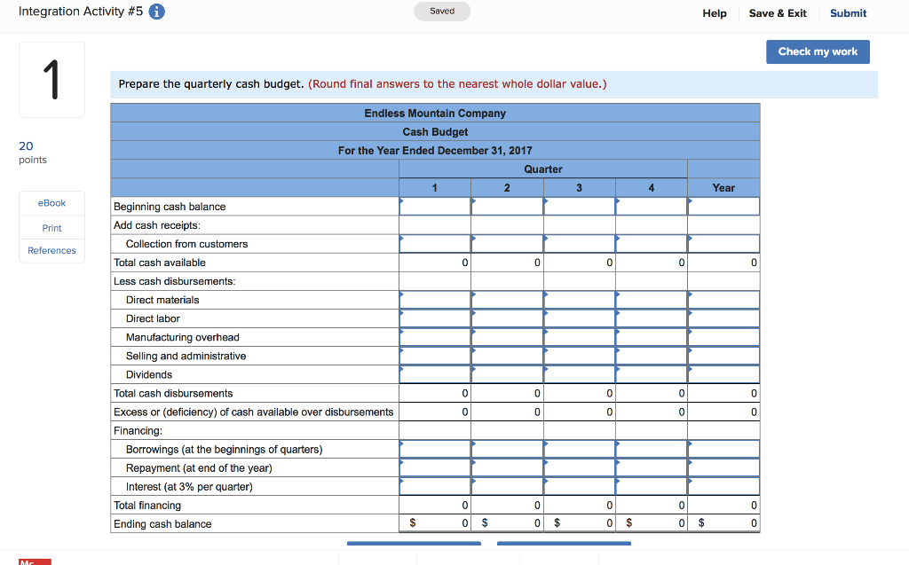
Task: Click the Print link
Action: click(51, 228)
